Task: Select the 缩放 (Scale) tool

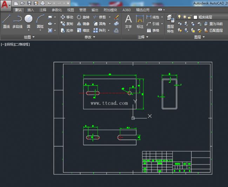Action: coord(83,30)
